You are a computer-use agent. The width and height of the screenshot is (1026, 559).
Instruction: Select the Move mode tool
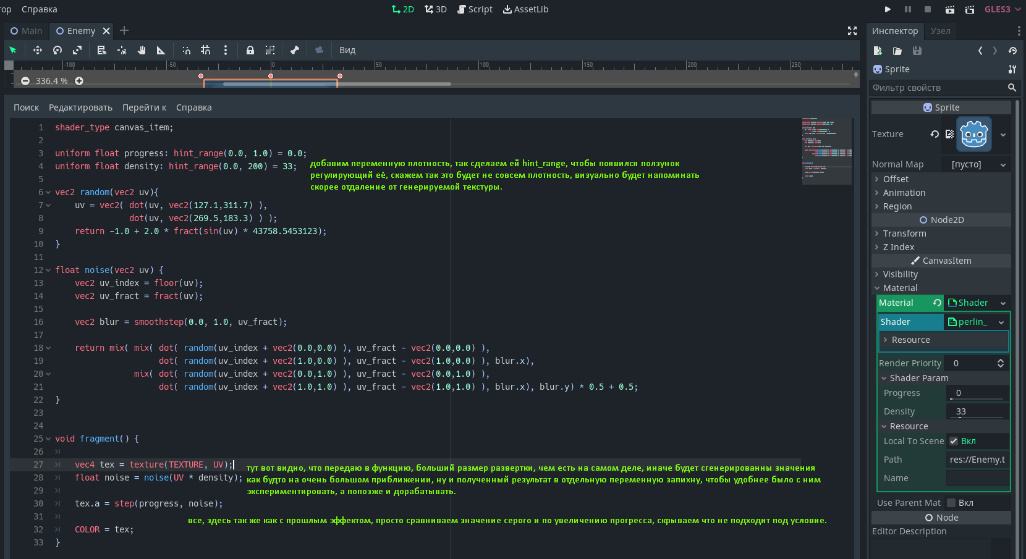pos(38,50)
